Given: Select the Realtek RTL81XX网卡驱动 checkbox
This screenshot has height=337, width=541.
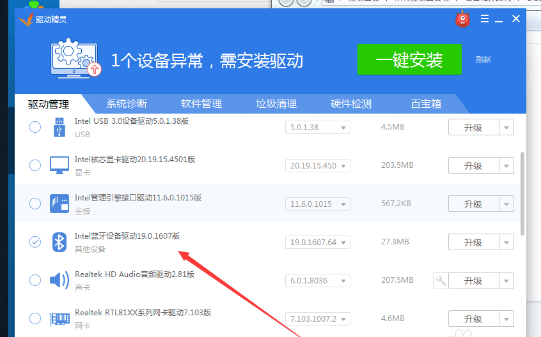Looking at the screenshot, I should pos(35,318).
